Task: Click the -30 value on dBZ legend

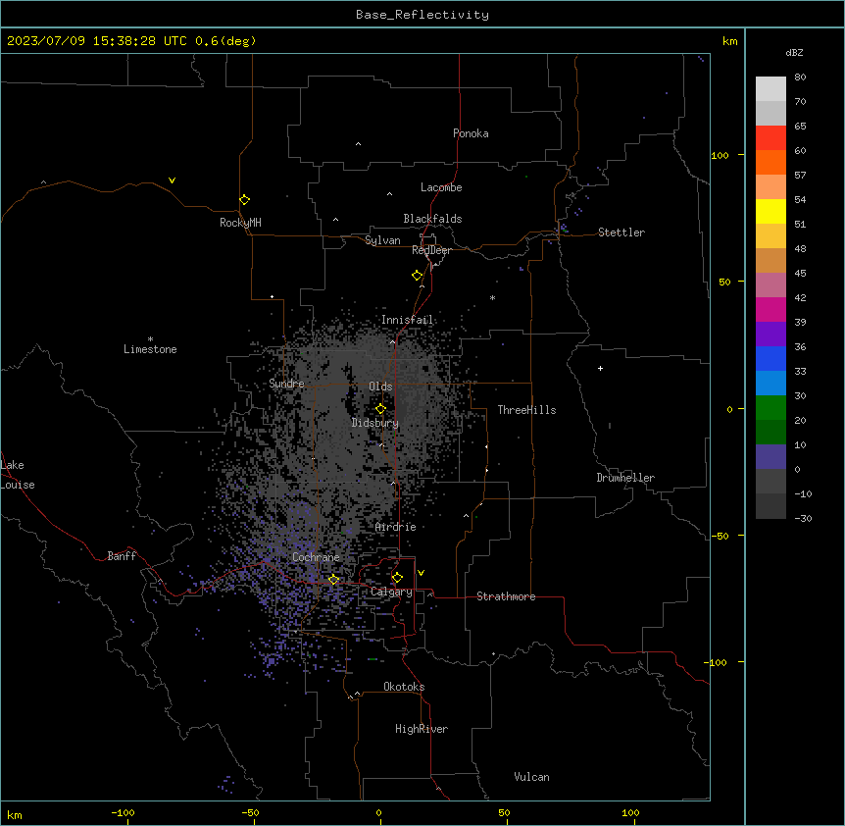Action: tap(803, 518)
